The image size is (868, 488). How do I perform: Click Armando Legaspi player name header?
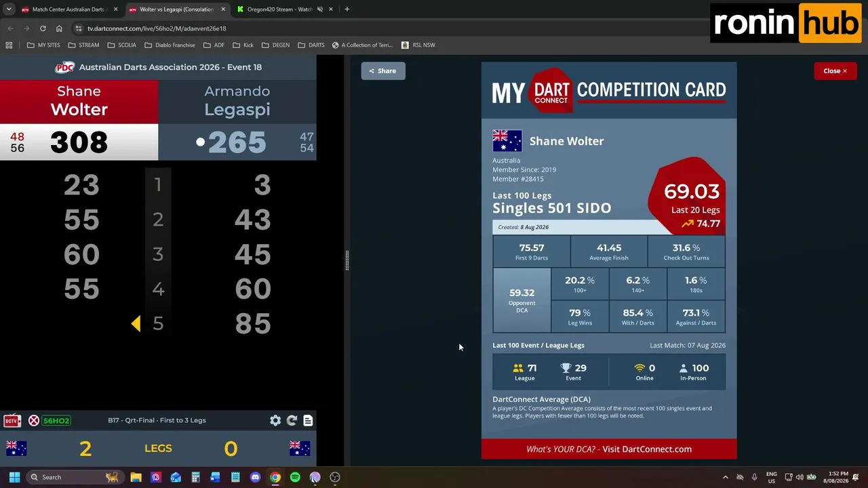237,100
